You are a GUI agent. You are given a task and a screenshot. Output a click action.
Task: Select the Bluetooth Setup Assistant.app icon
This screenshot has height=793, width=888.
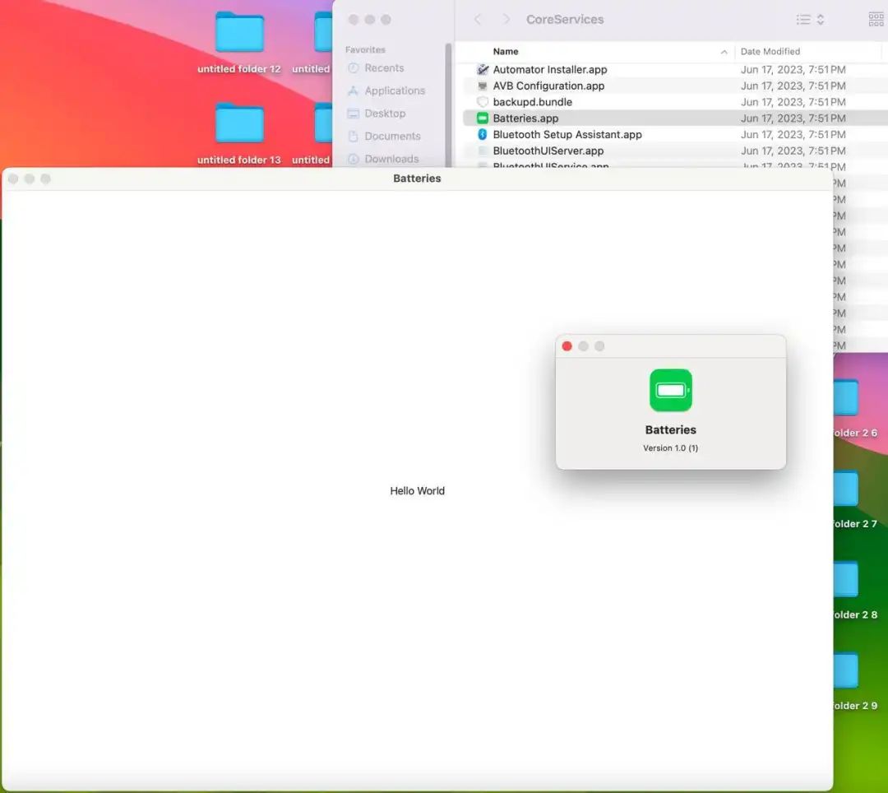click(483, 135)
